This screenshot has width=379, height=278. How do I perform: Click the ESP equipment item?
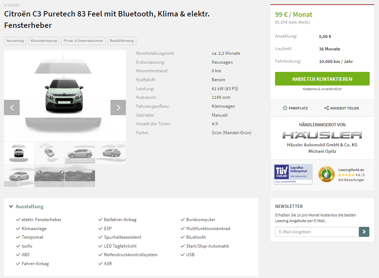105,229
